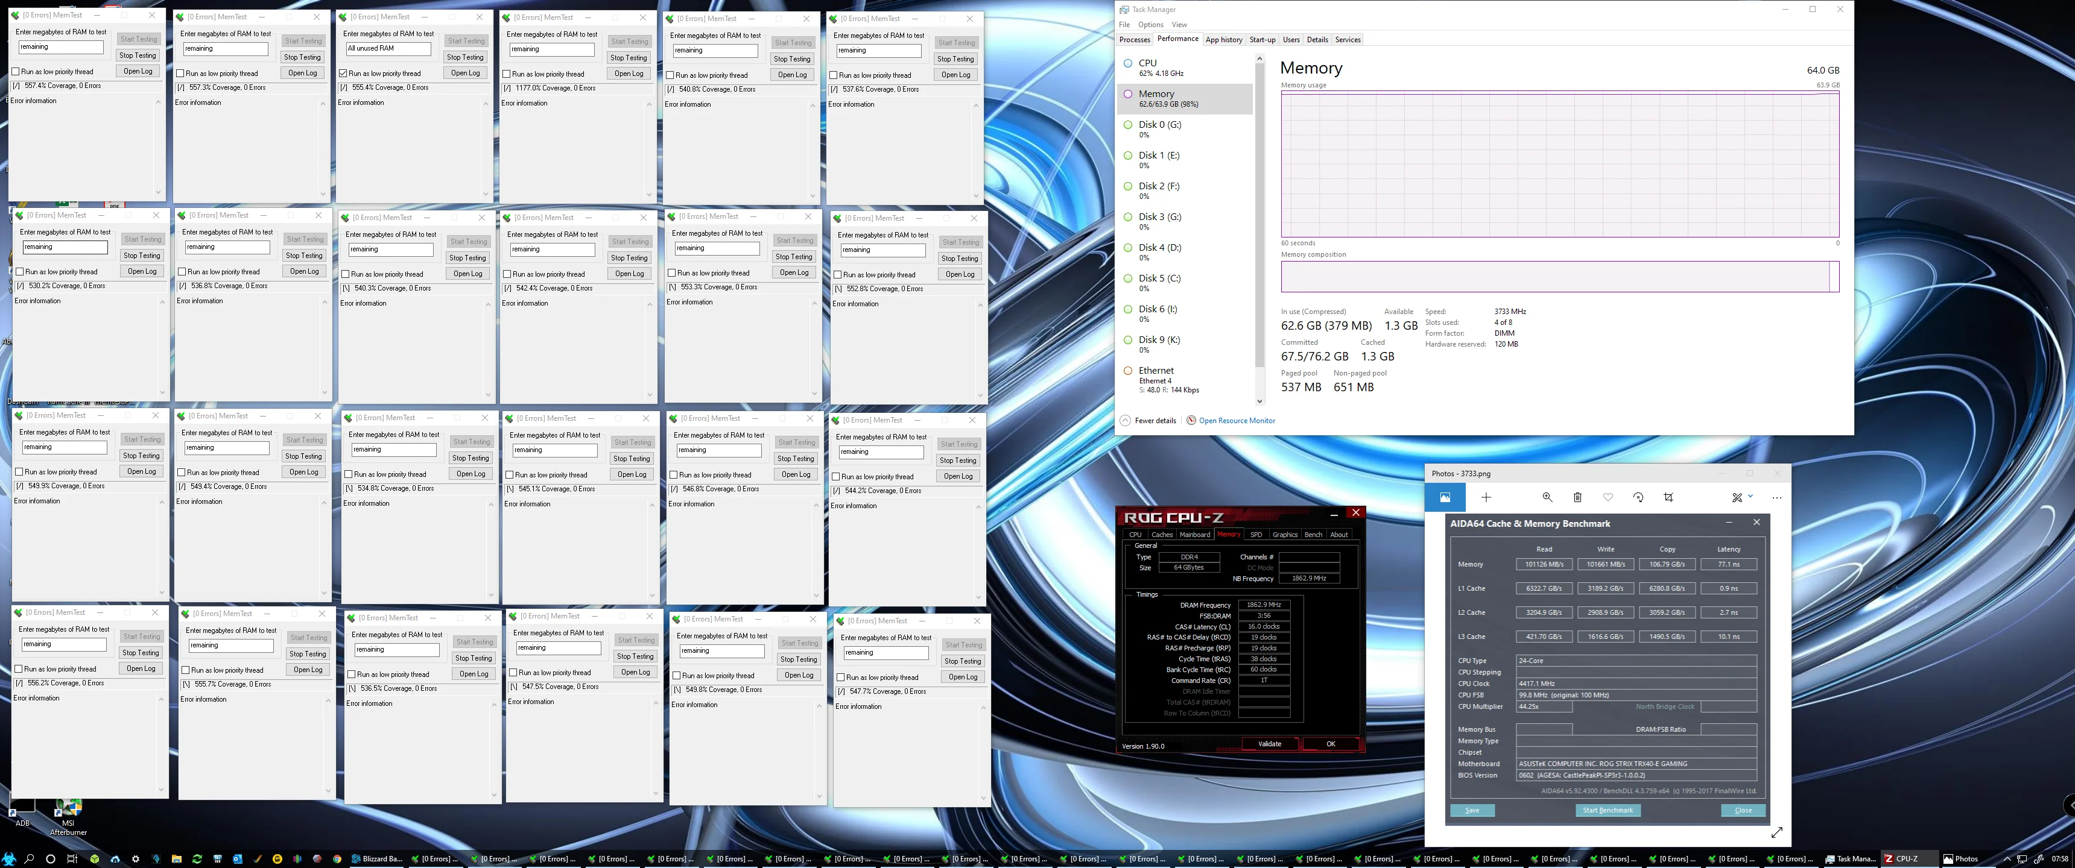
Task: Expand the edit and create dropdown in Photos
Action: pyautogui.click(x=1750, y=497)
